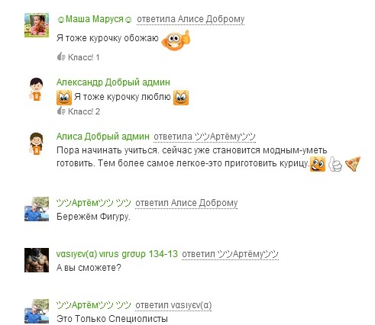Screen dimensions: 375x325
Task: Open the Маша Маруся username link
Action: pos(95,19)
